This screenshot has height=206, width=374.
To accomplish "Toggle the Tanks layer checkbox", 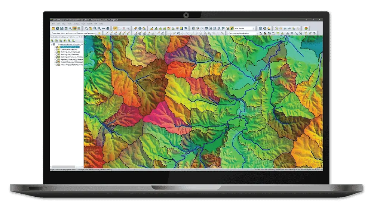I will click(x=56, y=62).
